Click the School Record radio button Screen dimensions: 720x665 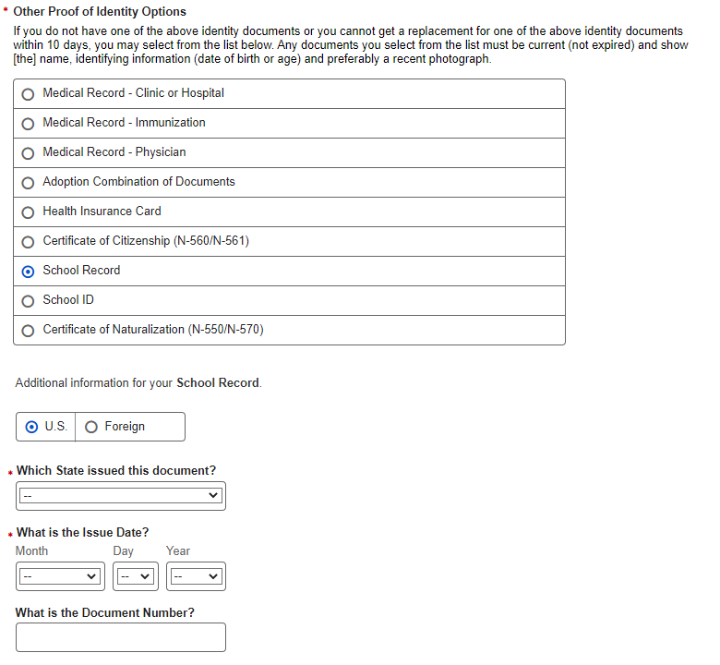click(29, 272)
